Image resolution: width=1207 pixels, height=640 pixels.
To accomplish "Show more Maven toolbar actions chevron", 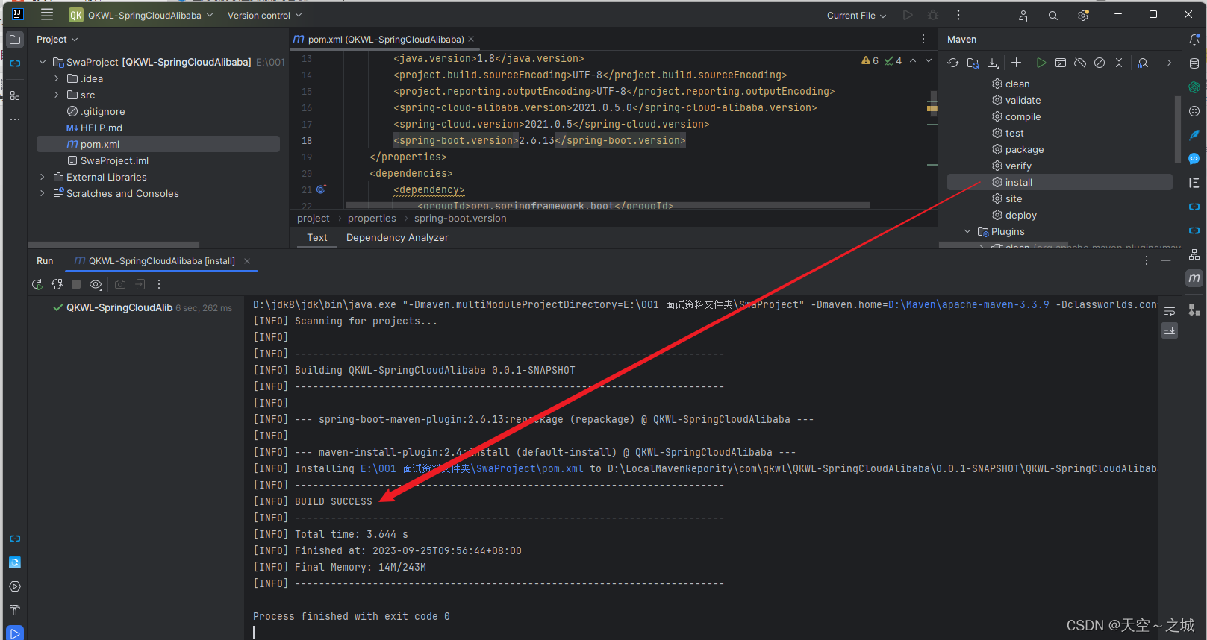I will (1169, 63).
